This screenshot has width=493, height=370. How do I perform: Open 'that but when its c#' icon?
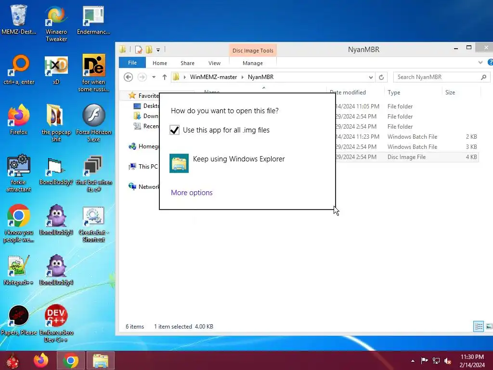93,173
